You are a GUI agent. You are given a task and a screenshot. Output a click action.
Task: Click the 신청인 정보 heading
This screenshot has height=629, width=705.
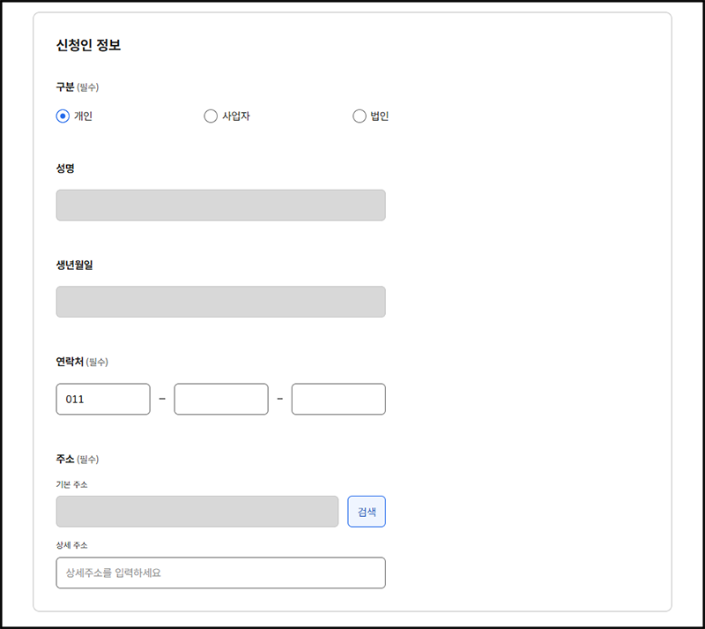pos(88,45)
